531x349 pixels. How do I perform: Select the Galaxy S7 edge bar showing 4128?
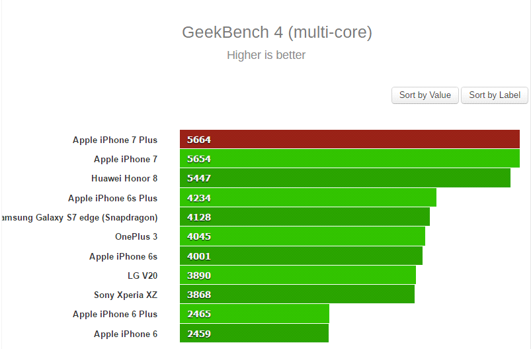305,217
